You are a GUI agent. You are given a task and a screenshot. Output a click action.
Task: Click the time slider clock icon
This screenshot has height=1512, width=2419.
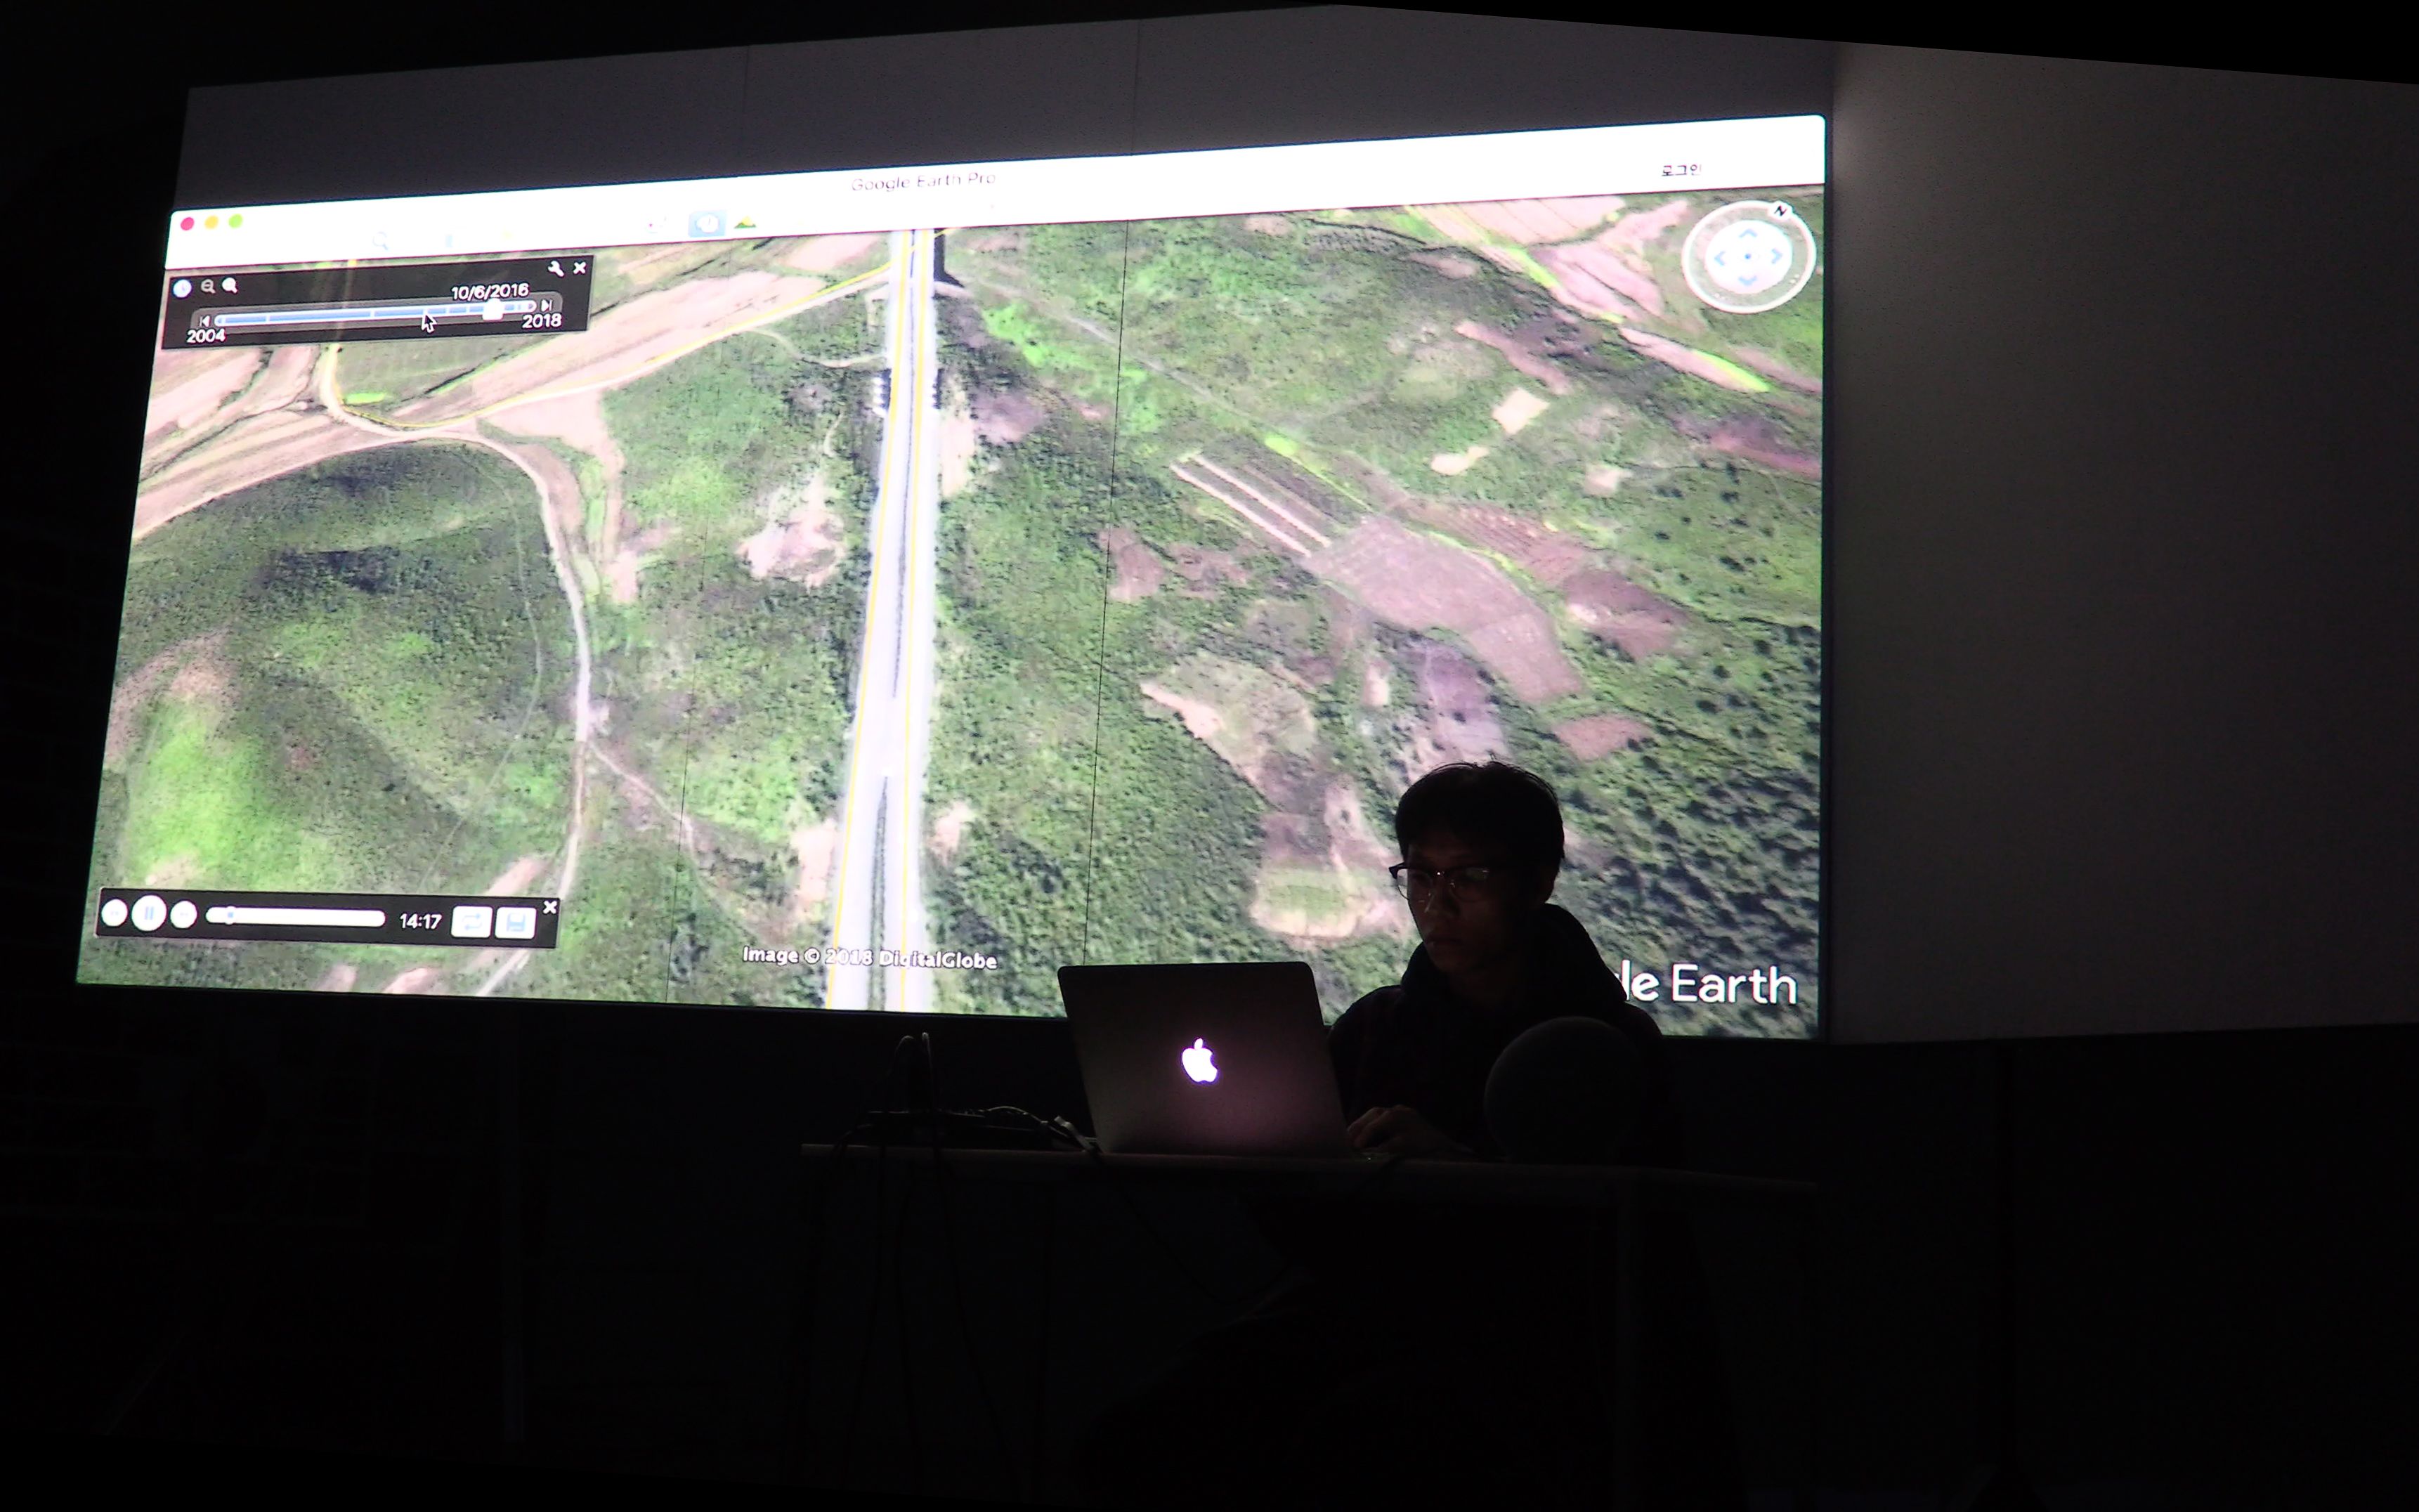coord(182,288)
